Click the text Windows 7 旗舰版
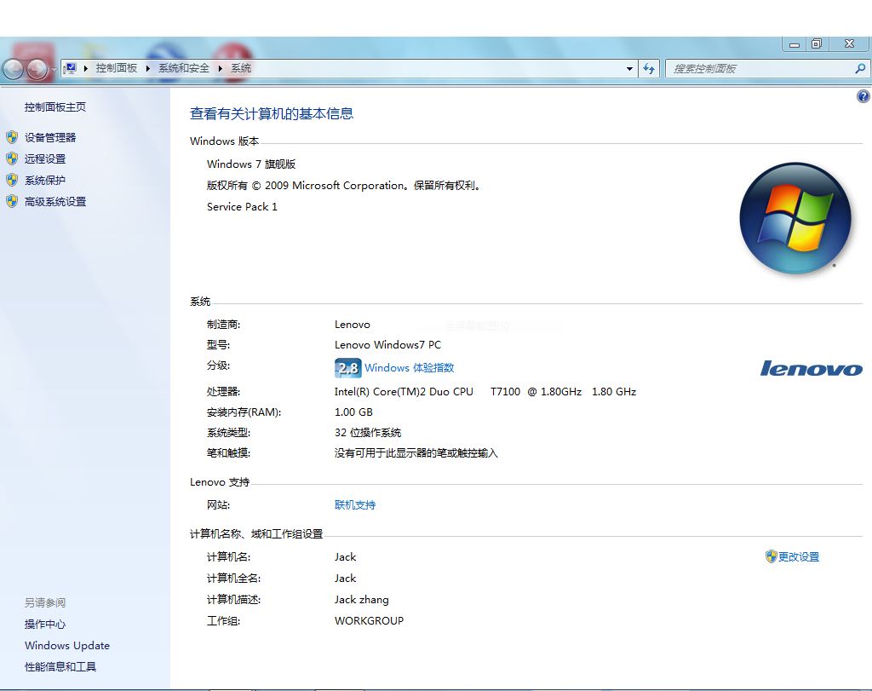 tap(251, 164)
